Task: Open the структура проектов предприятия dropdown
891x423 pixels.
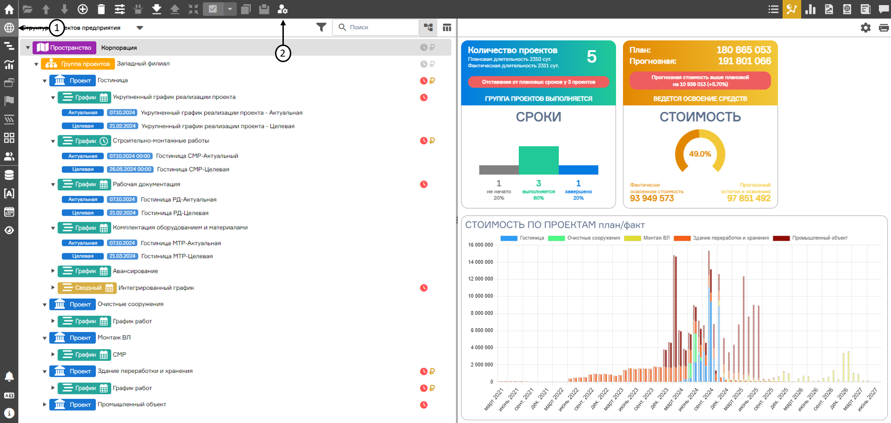Action: click(140, 27)
